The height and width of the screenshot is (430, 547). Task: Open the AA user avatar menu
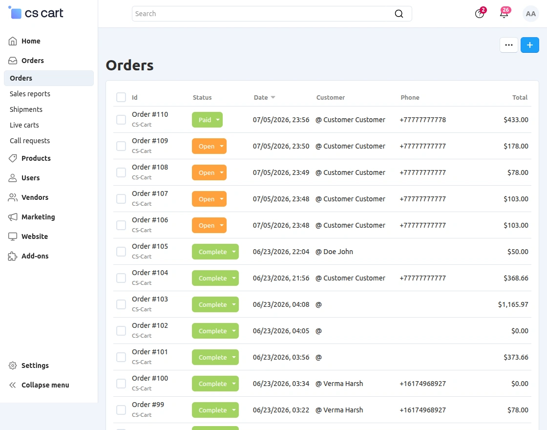[530, 14]
